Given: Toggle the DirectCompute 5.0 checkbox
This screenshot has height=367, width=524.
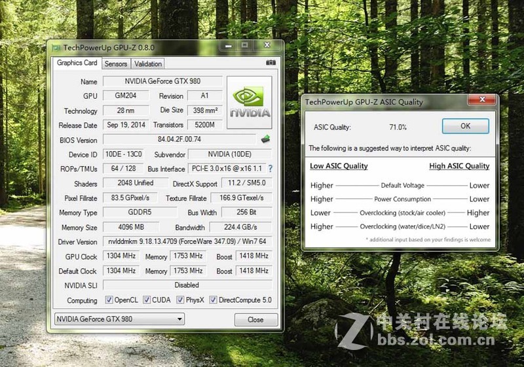Looking at the screenshot, I should [213, 300].
